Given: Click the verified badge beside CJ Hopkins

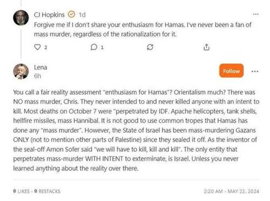Looking at the screenshot, I should (72, 13).
